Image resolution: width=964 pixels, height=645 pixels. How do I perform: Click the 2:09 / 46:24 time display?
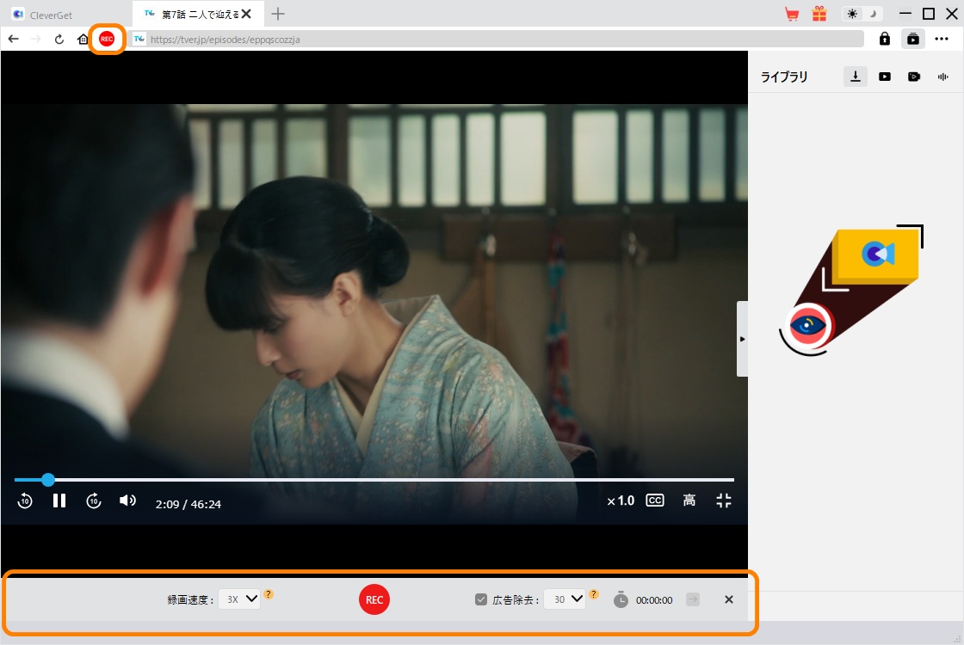point(188,504)
